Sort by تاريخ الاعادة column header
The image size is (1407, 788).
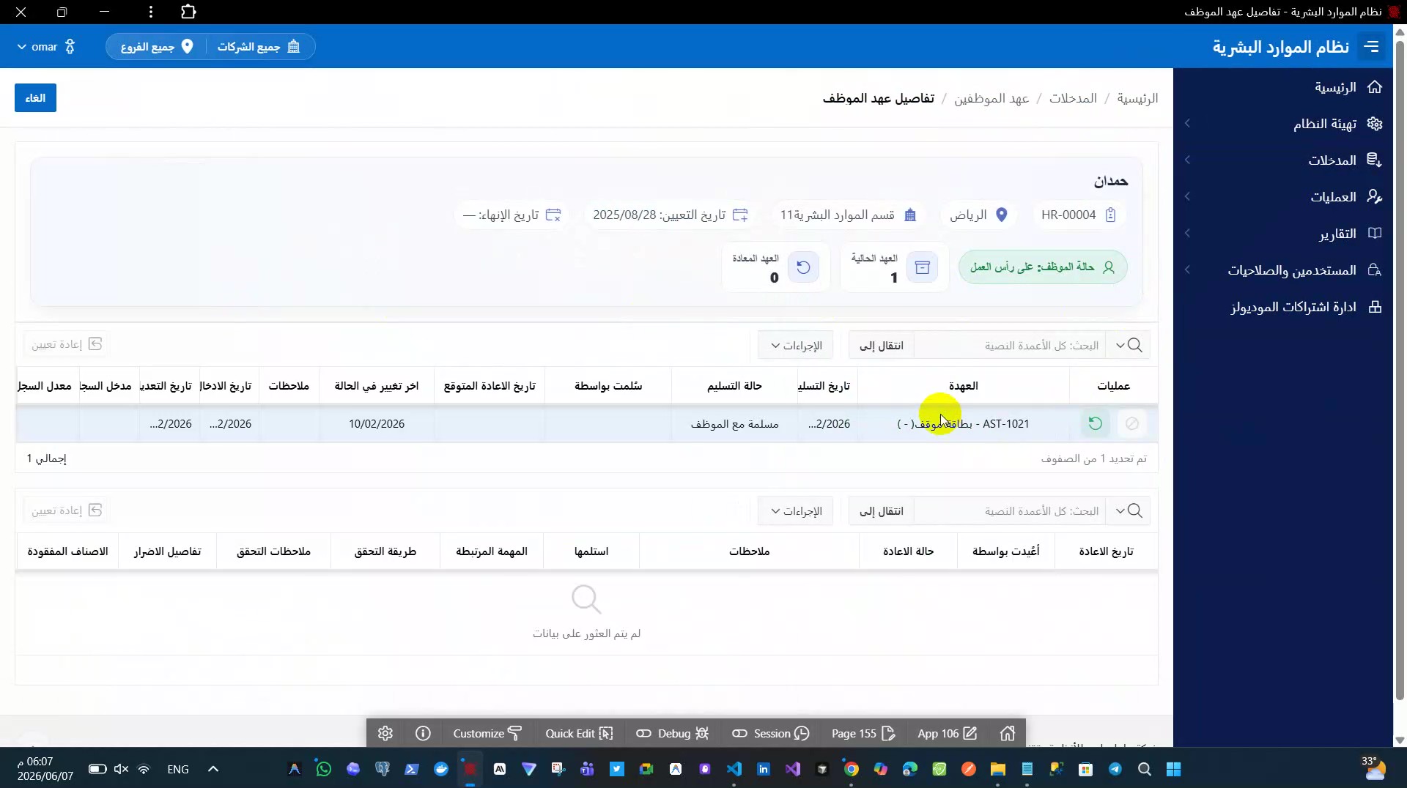tap(1106, 551)
